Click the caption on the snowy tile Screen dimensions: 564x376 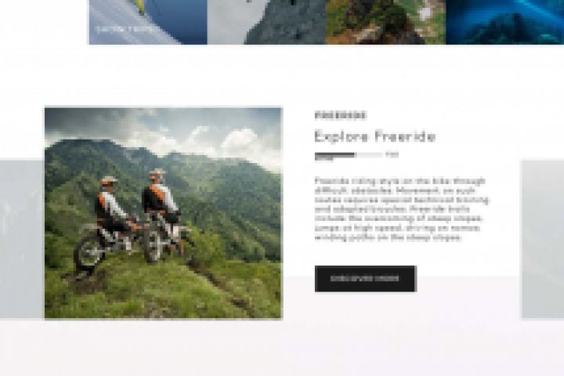125,29
